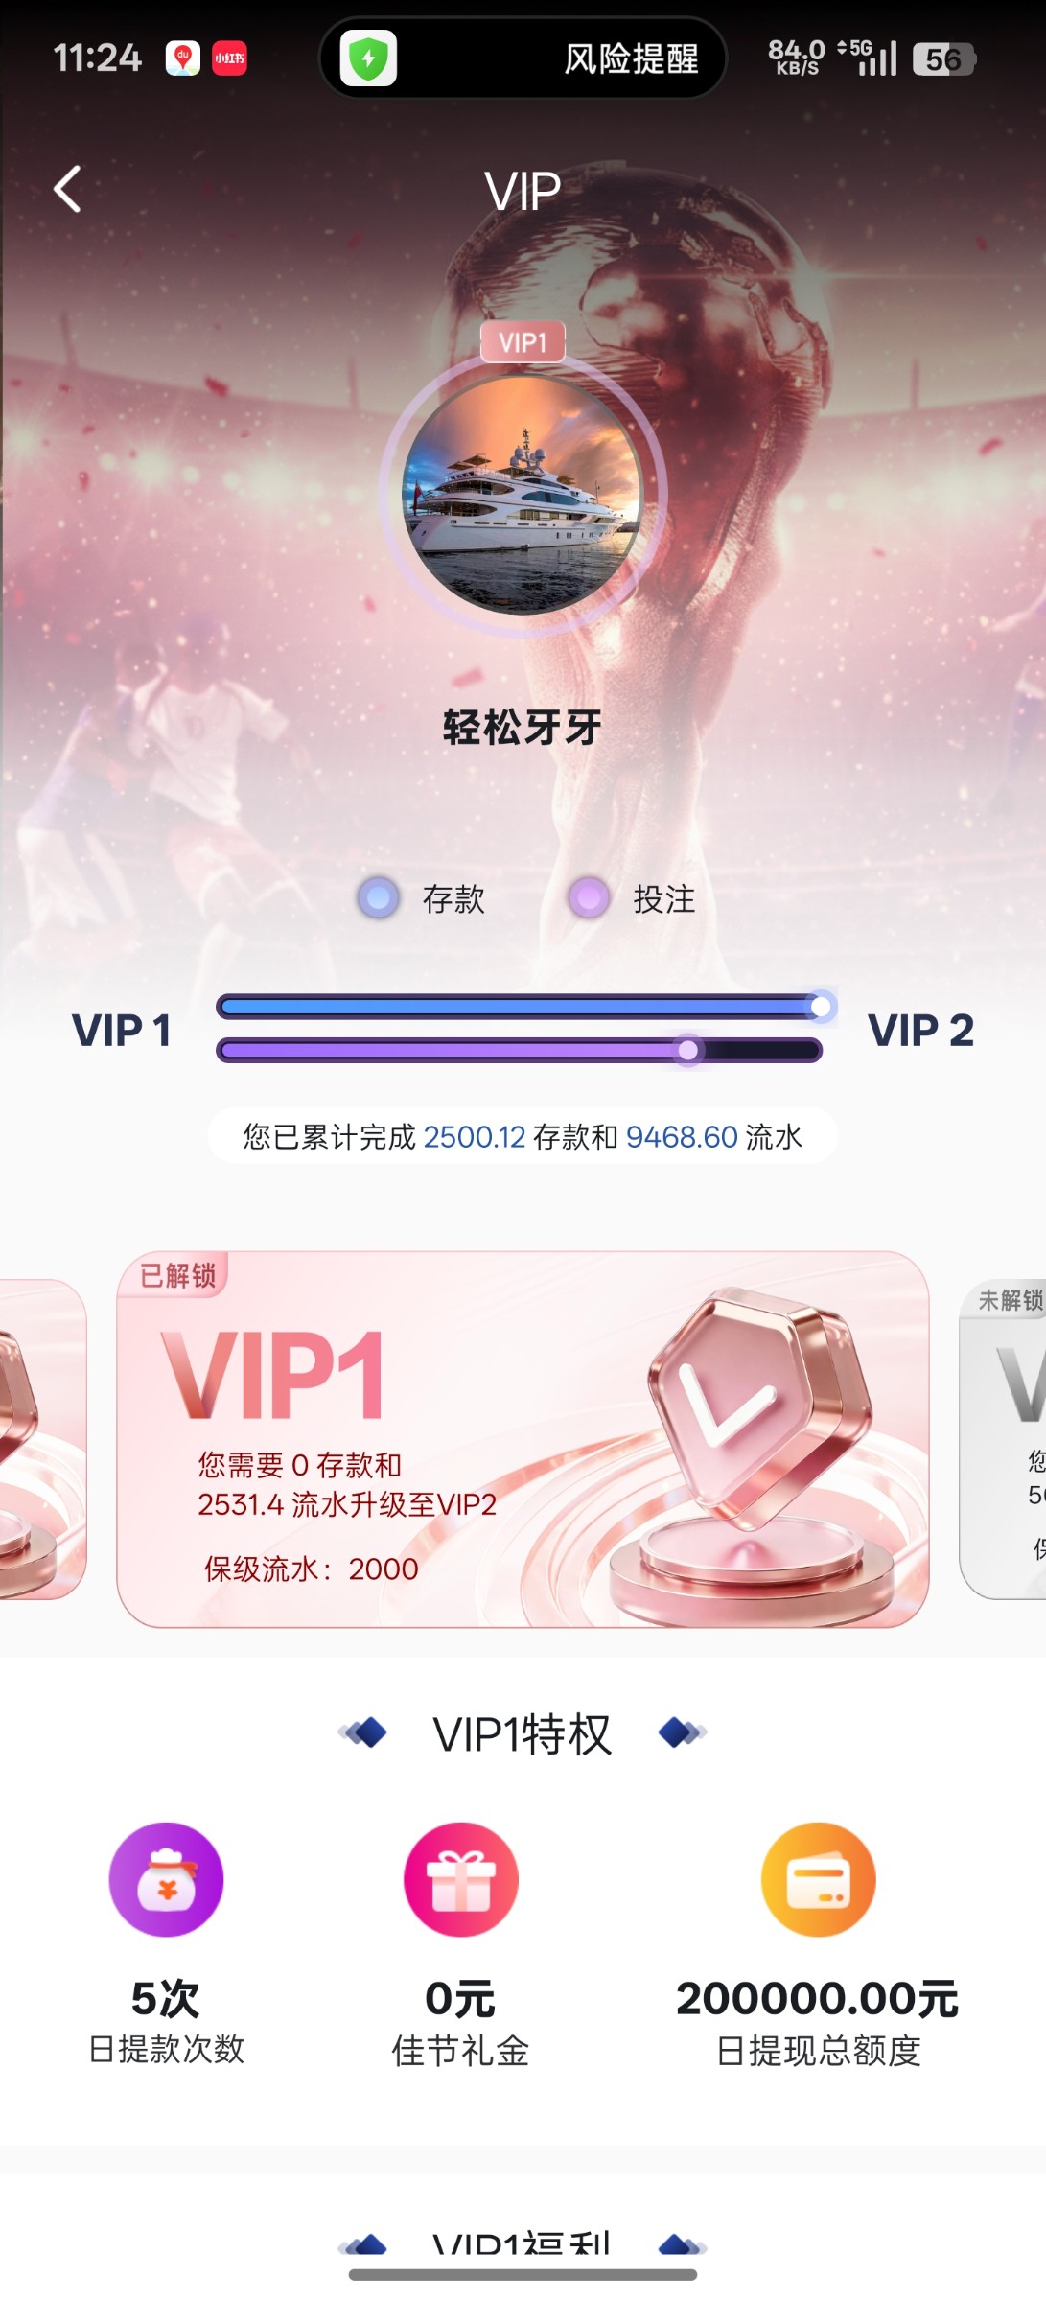Tap the purple money bag withdrawal icon
Viewport: 1046px width, 2301px height.
pyautogui.click(x=166, y=1880)
